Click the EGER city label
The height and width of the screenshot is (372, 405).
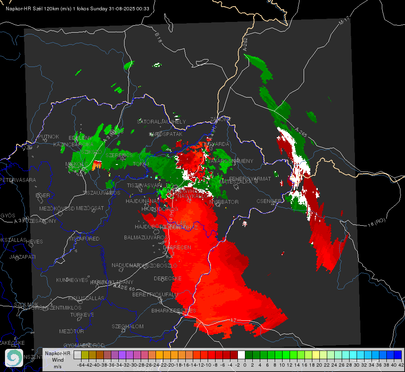click(43, 196)
